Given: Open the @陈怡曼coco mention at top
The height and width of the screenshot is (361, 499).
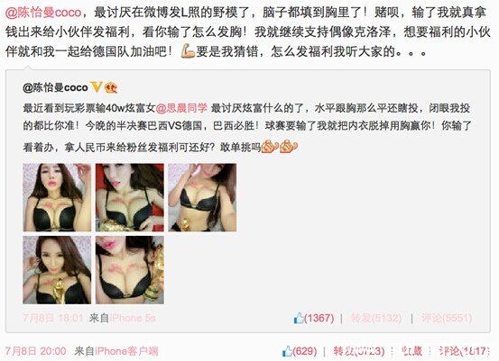Looking at the screenshot, I should [43, 13].
